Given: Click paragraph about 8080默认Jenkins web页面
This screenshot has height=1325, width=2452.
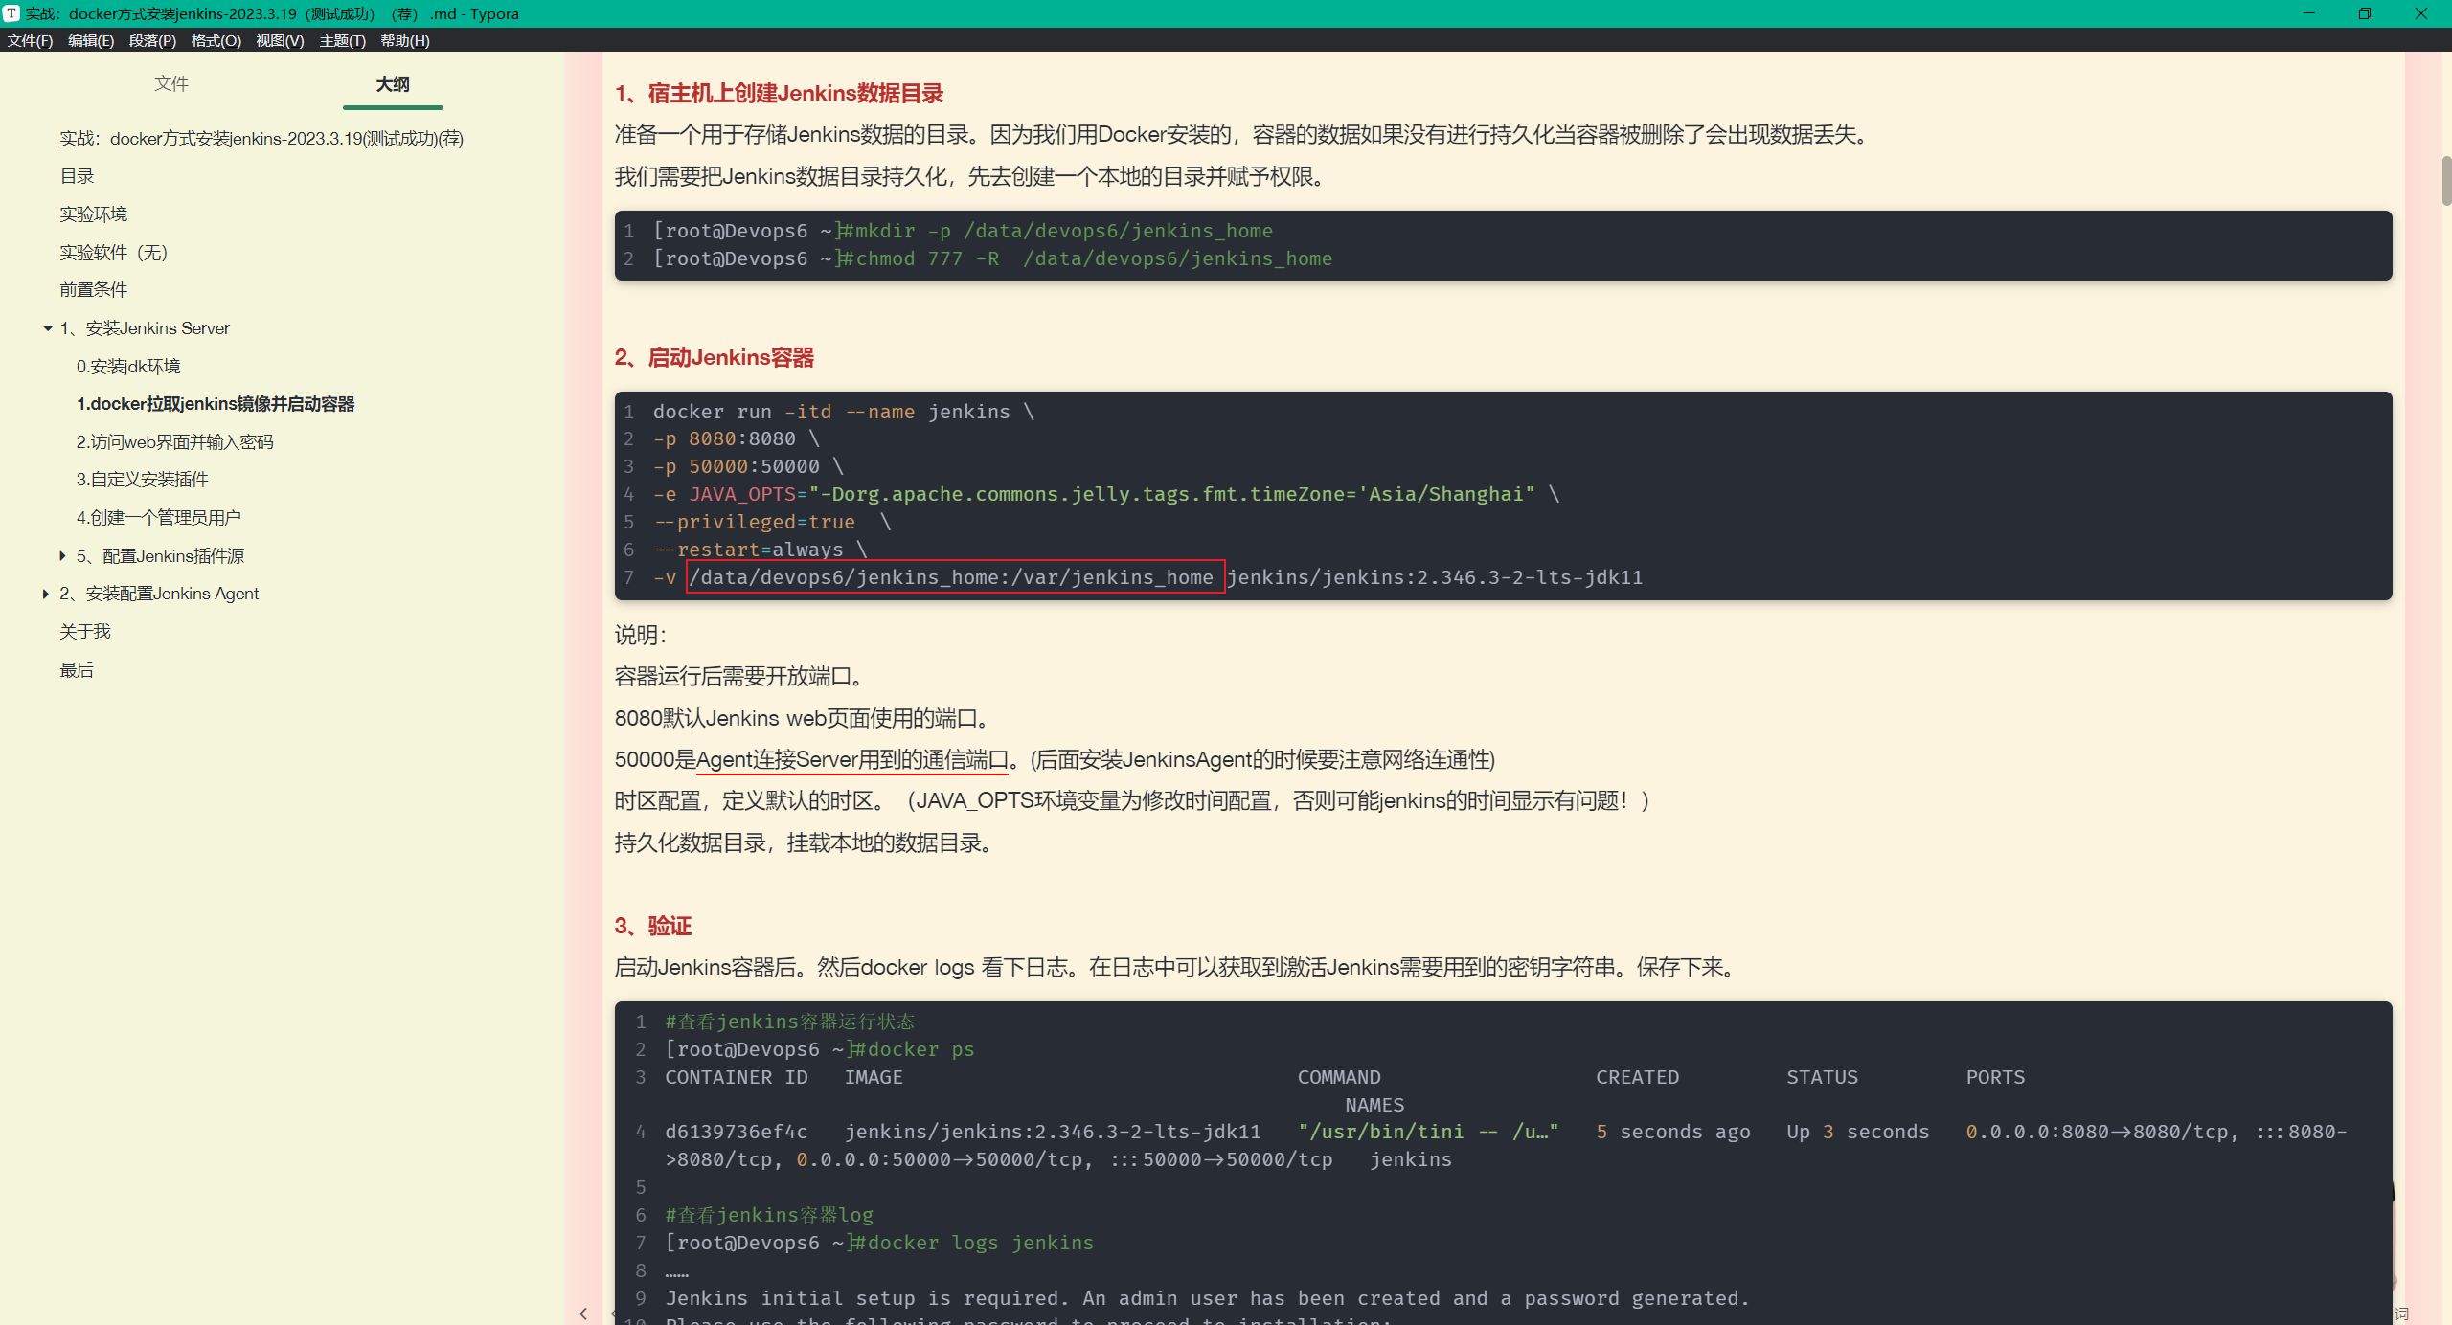Looking at the screenshot, I should (805, 718).
